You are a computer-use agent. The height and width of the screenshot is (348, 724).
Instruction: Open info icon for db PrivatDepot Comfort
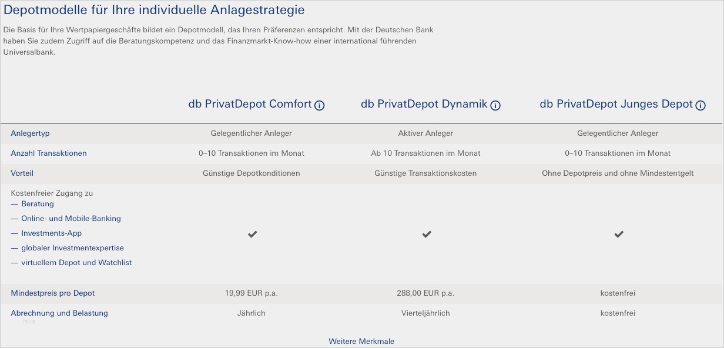pyautogui.click(x=320, y=106)
